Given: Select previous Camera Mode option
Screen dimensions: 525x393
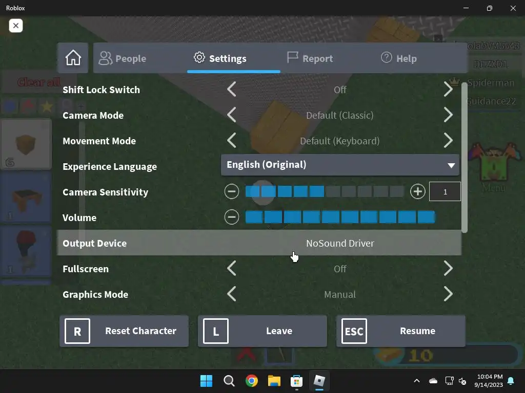Looking at the screenshot, I should point(232,115).
